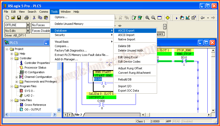Click the Print icon in toolbar
Viewport: 220px width, 126px height.
(x=27, y=18)
